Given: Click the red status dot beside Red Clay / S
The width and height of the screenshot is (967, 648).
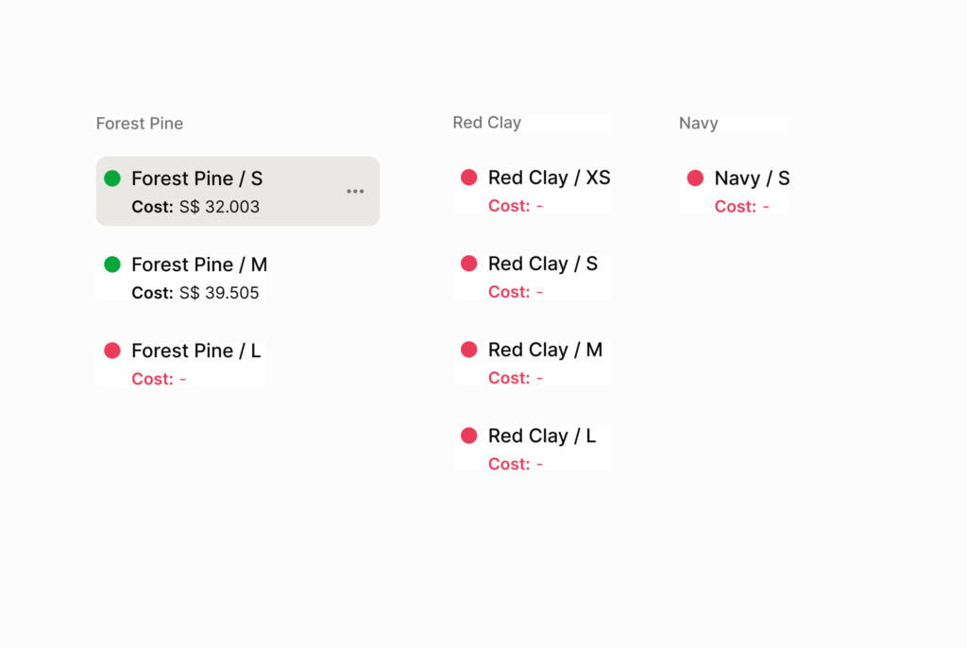Looking at the screenshot, I should click(468, 264).
